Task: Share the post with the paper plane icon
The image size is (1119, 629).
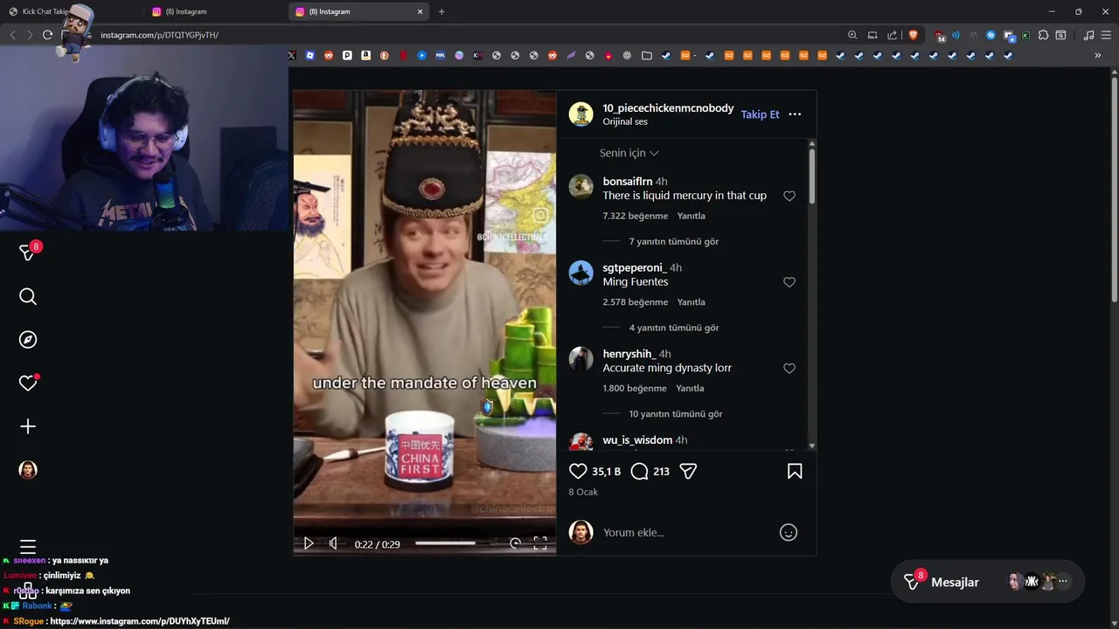Action: (x=688, y=471)
